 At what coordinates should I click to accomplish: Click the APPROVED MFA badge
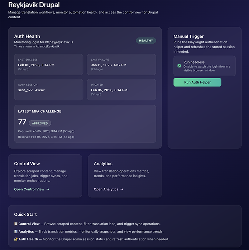(x=40, y=123)
